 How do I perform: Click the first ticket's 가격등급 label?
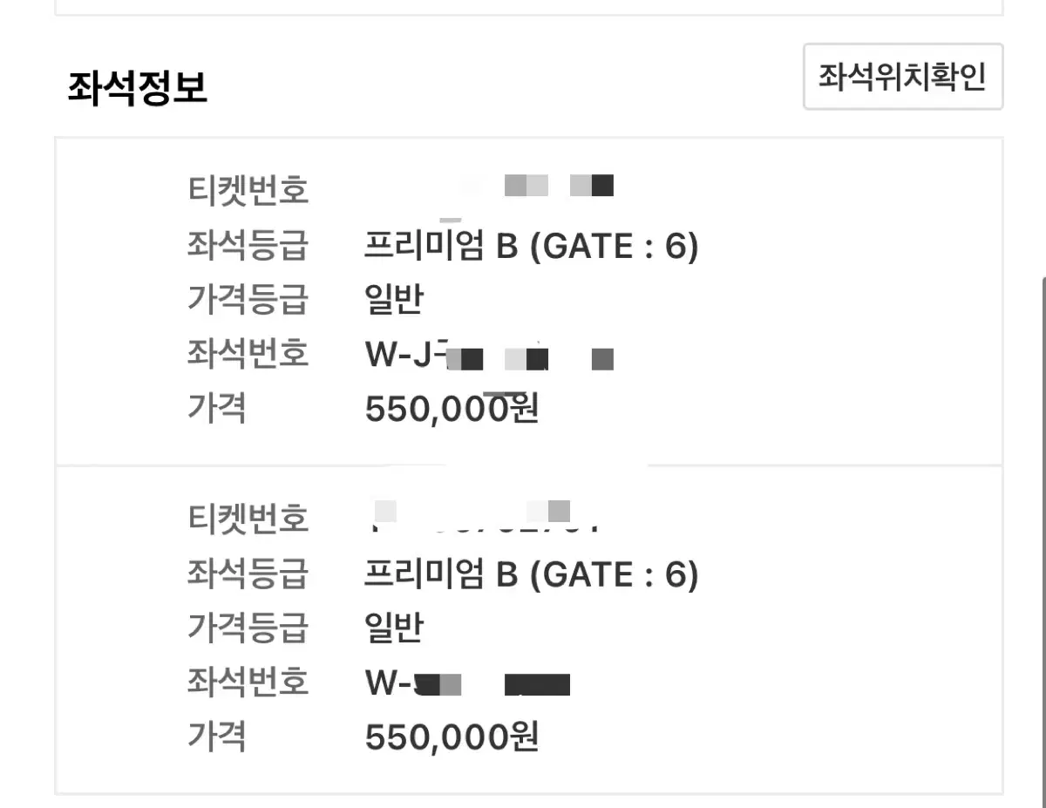click(x=248, y=300)
